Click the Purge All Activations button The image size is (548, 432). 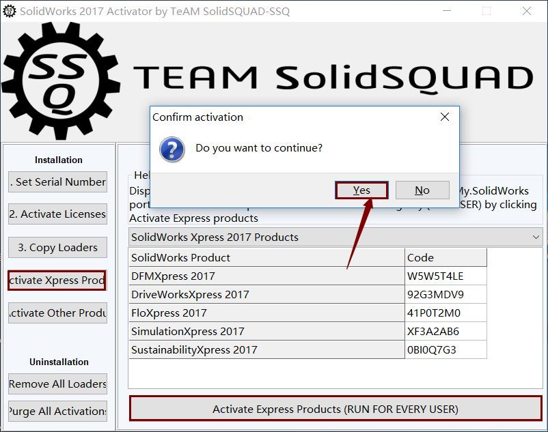click(x=57, y=411)
